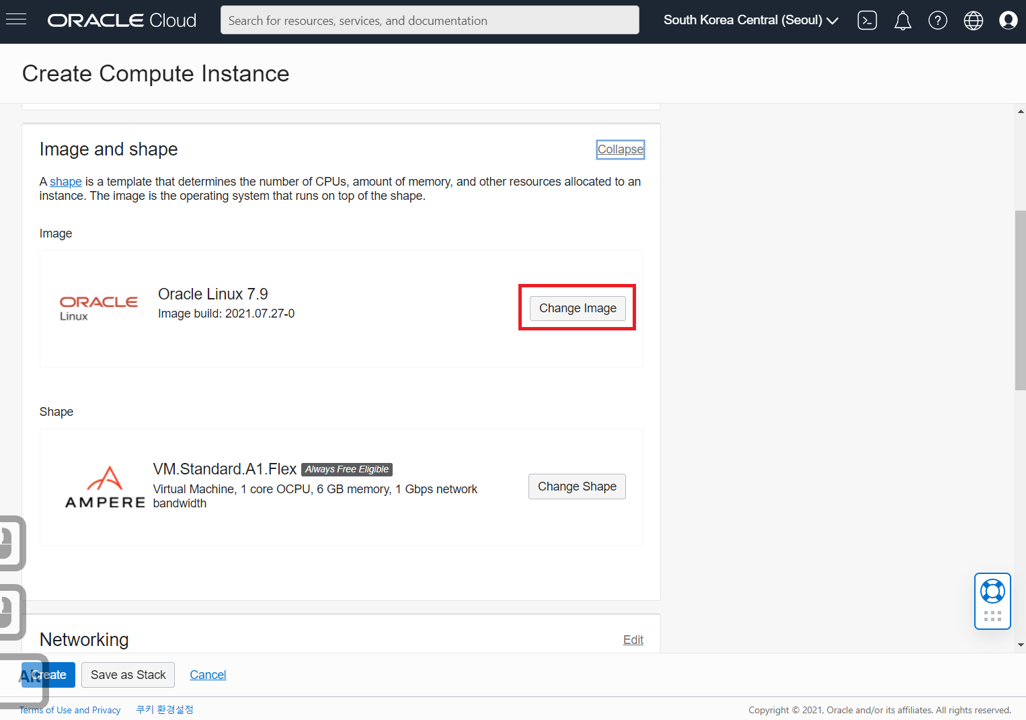Click the Oracle Cloud logo
Image resolution: width=1026 pixels, height=720 pixels.
click(122, 20)
